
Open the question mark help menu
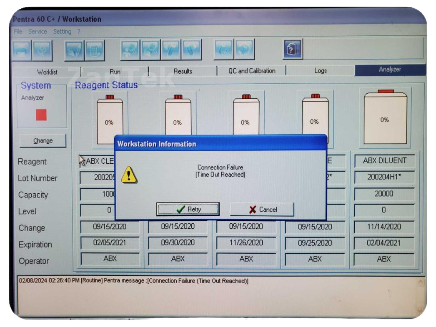(79, 31)
